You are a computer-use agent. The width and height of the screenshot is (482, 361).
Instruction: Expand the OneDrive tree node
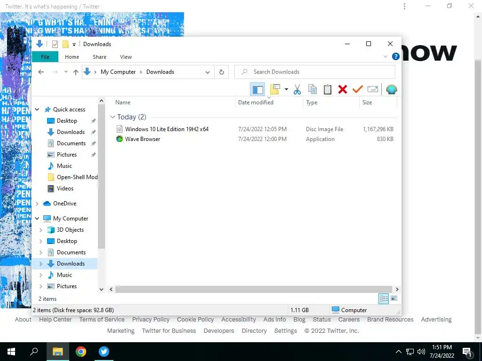click(37, 204)
